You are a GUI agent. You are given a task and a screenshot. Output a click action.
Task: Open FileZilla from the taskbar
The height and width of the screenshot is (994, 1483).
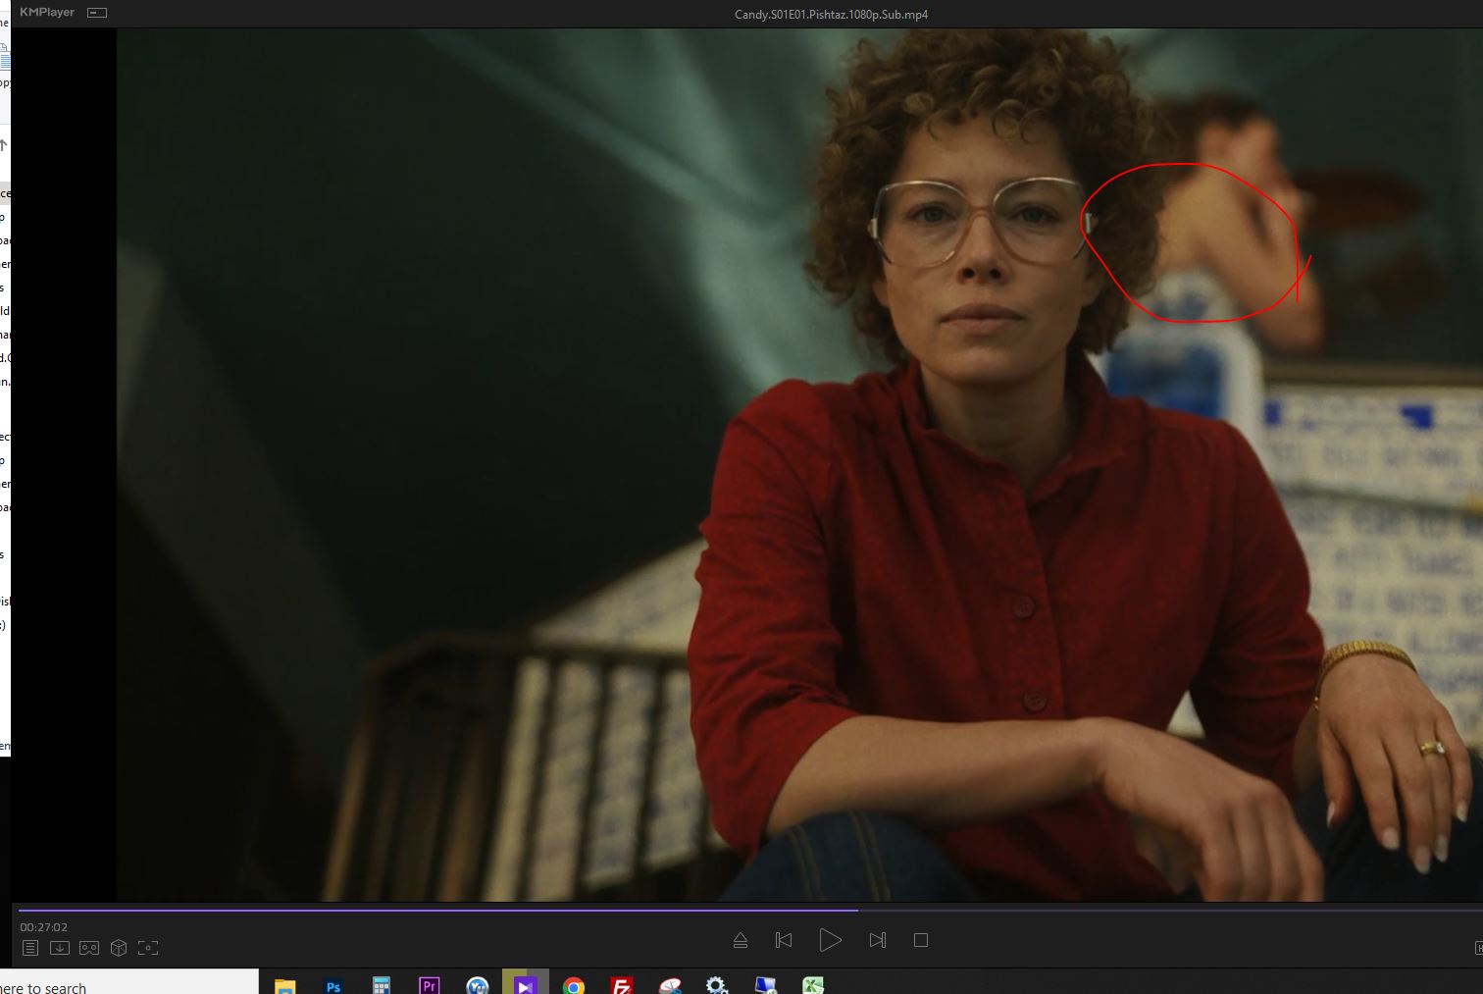[622, 985]
